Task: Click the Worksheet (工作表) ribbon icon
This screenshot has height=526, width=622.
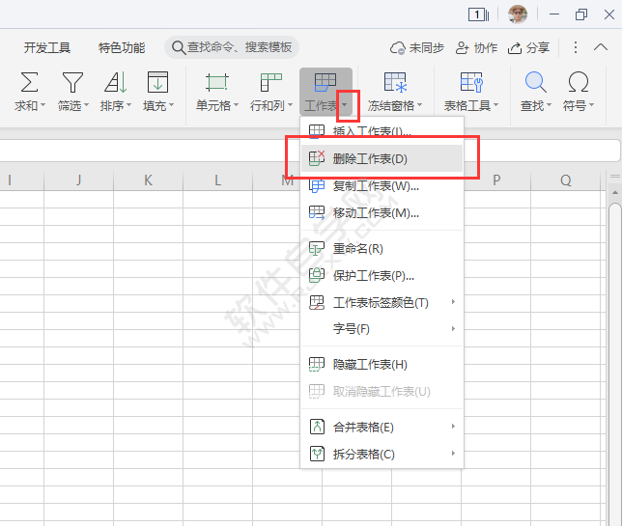Action: tap(325, 82)
